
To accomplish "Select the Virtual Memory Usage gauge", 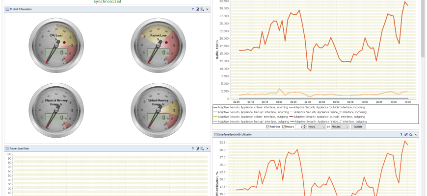I will point(158,110).
